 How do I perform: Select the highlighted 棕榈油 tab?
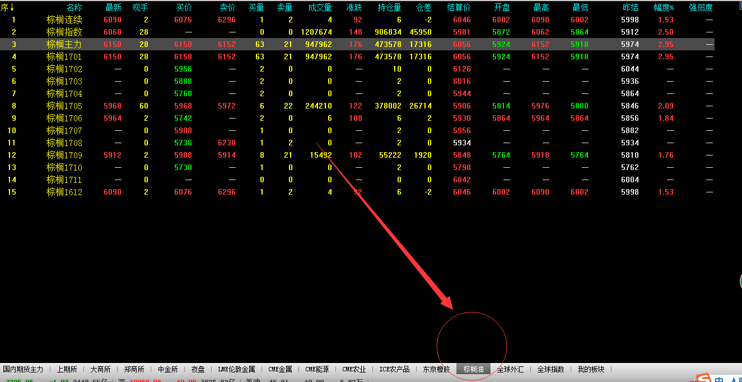[x=473, y=369]
